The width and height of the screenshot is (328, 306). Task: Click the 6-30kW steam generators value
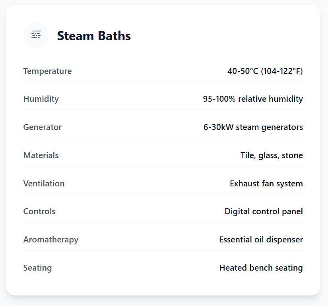click(253, 127)
